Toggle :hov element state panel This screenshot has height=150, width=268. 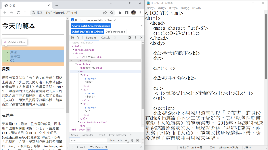point(112,140)
